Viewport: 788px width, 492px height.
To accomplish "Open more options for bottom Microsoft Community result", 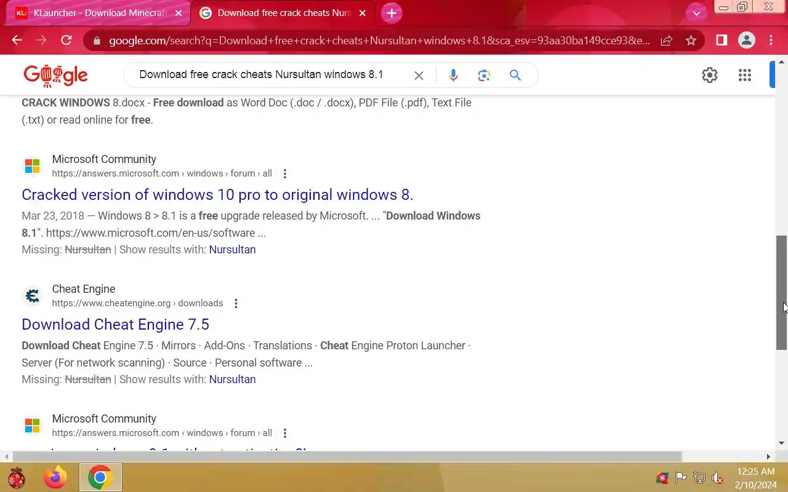I will coord(284,433).
